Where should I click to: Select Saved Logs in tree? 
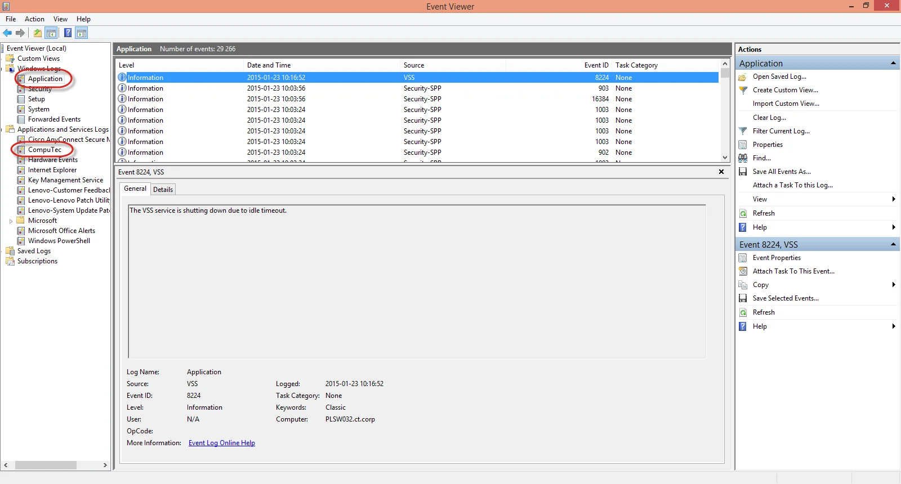pos(34,251)
